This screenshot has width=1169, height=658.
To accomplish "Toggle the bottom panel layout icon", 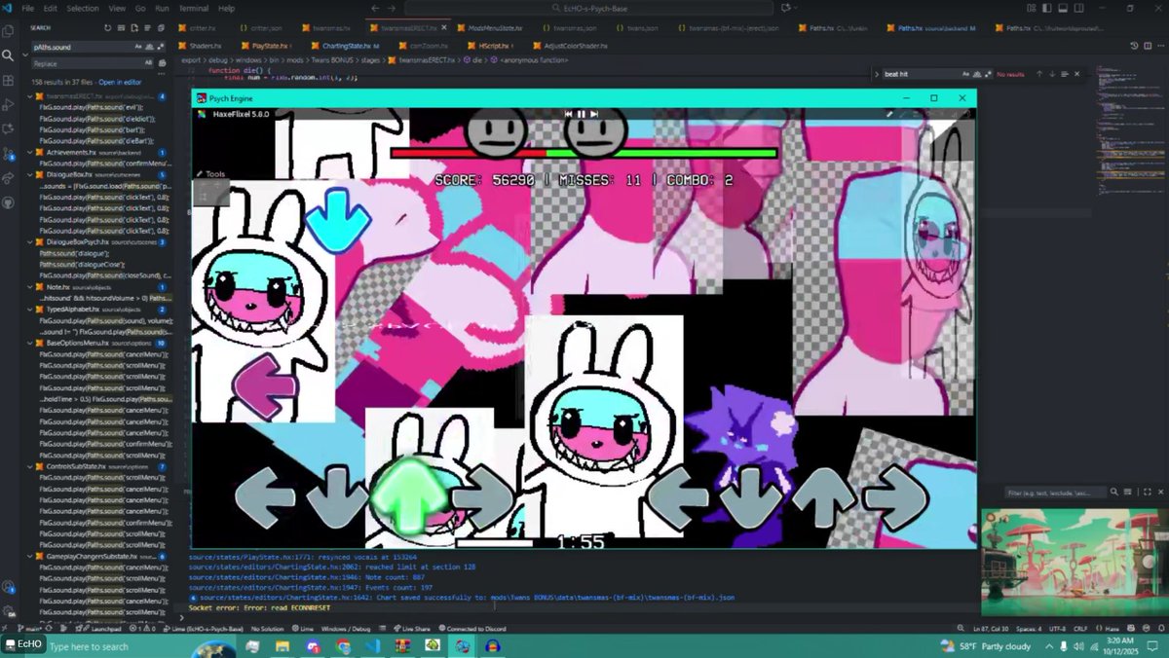I will pos(1063,8).
